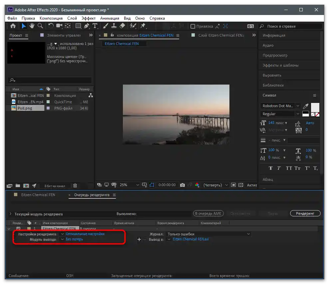The width and height of the screenshot is (329, 284).
Task: Click the В очередь AME button
Action: point(208,213)
